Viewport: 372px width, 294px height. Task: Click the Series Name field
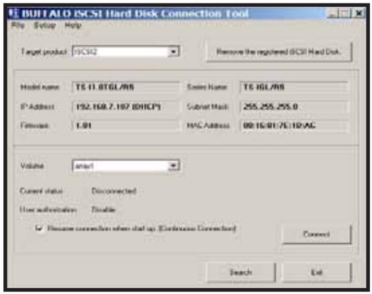294,87
